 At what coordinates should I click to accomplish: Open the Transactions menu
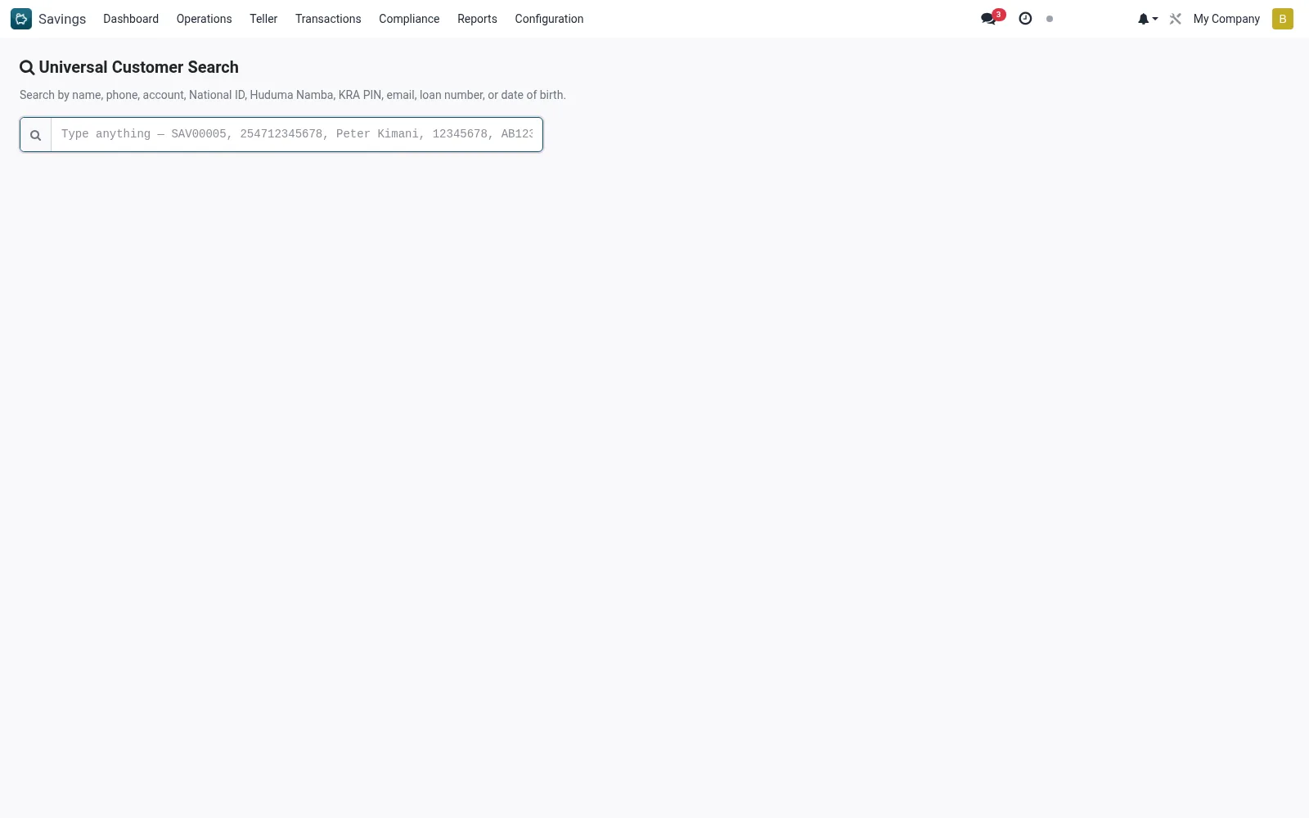click(x=328, y=19)
